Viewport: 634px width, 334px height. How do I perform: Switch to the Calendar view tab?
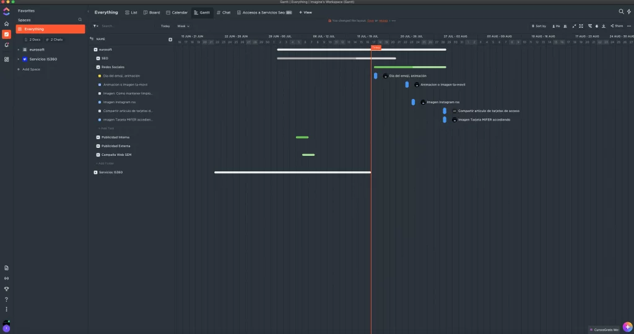coord(176,12)
